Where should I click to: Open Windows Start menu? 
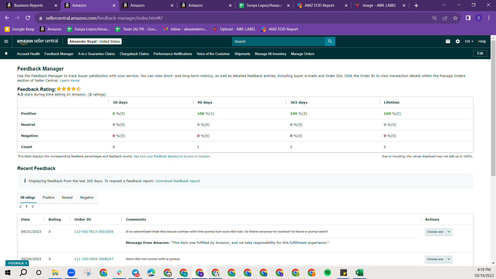(x=8, y=273)
